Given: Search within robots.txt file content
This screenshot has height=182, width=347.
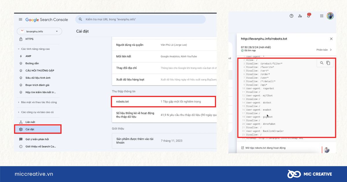Looking at the screenshot, I should pos(322,63).
